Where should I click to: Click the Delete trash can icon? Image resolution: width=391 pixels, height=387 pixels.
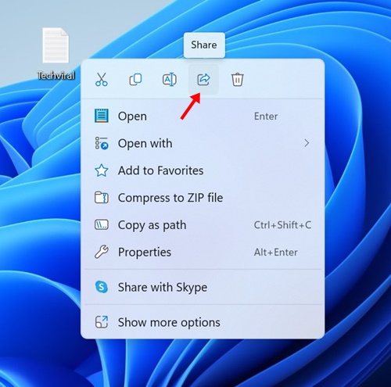click(238, 80)
